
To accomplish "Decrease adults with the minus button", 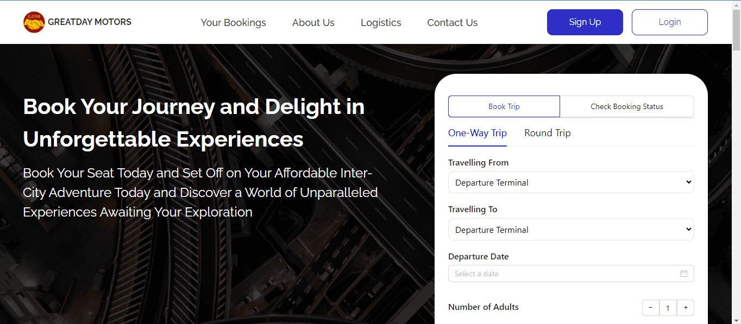I will click(x=651, y=308).
